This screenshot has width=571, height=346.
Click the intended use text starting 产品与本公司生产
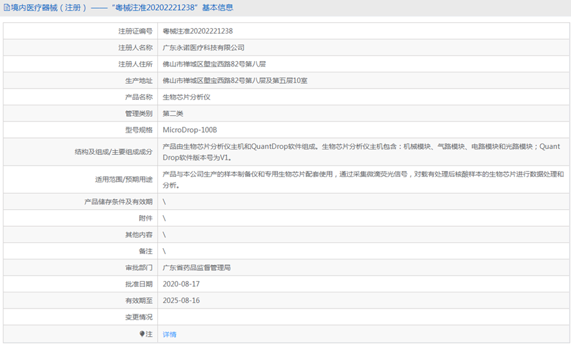pos(363,180)
